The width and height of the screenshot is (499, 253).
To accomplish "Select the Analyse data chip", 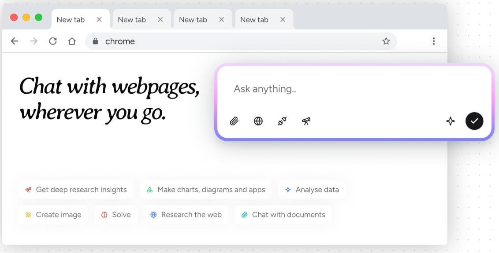I will (312, 190).
